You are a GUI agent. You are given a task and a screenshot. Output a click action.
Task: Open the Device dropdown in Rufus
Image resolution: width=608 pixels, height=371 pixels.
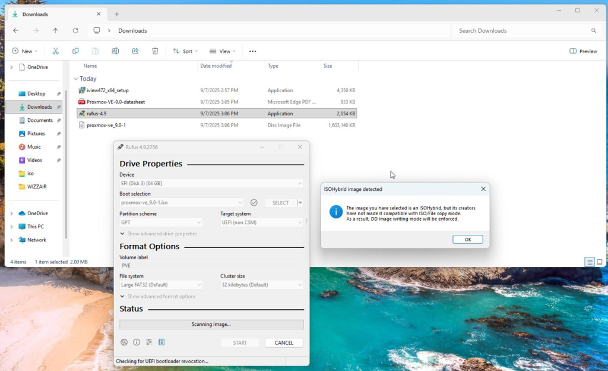click(211, 184)
